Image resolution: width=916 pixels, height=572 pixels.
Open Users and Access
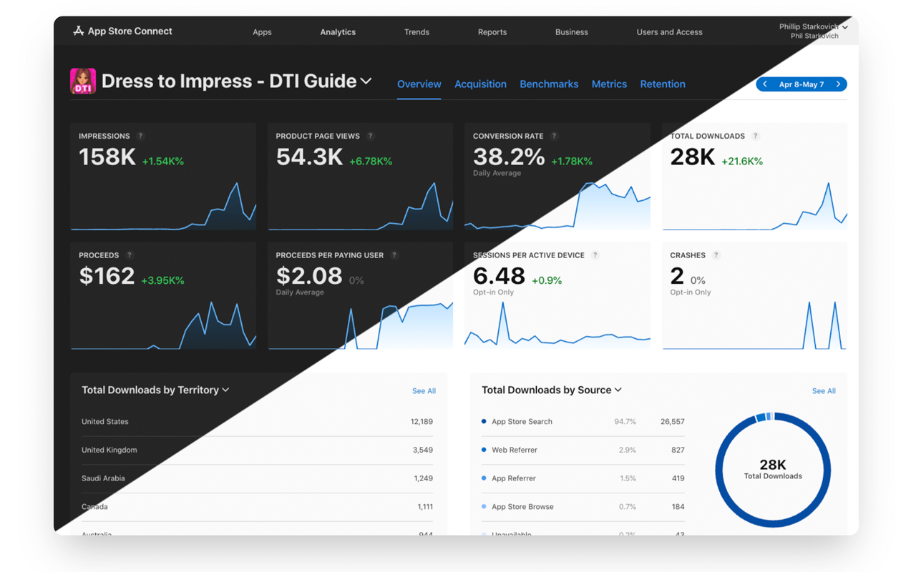click(670, 32)
